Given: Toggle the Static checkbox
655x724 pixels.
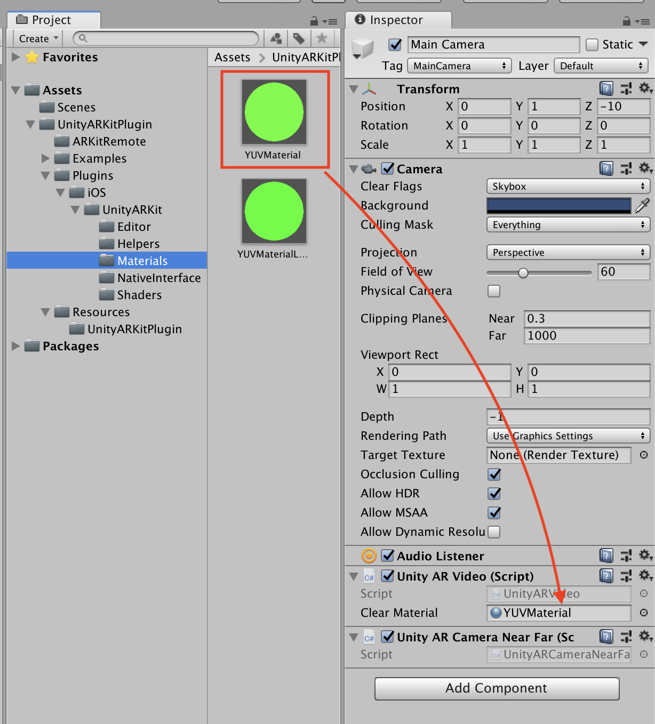Looking at the screenshot, I should [592, 45].
